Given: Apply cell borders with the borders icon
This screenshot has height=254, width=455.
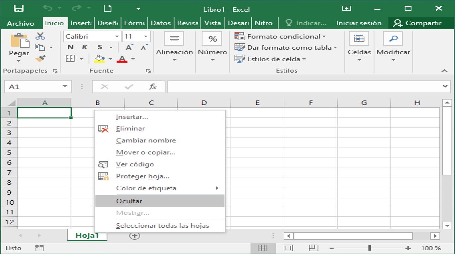Looking at the screenshot, I should [70, 59].
